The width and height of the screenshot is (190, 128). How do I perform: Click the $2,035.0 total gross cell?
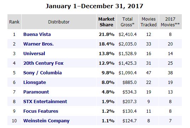(x=127, y=44)
